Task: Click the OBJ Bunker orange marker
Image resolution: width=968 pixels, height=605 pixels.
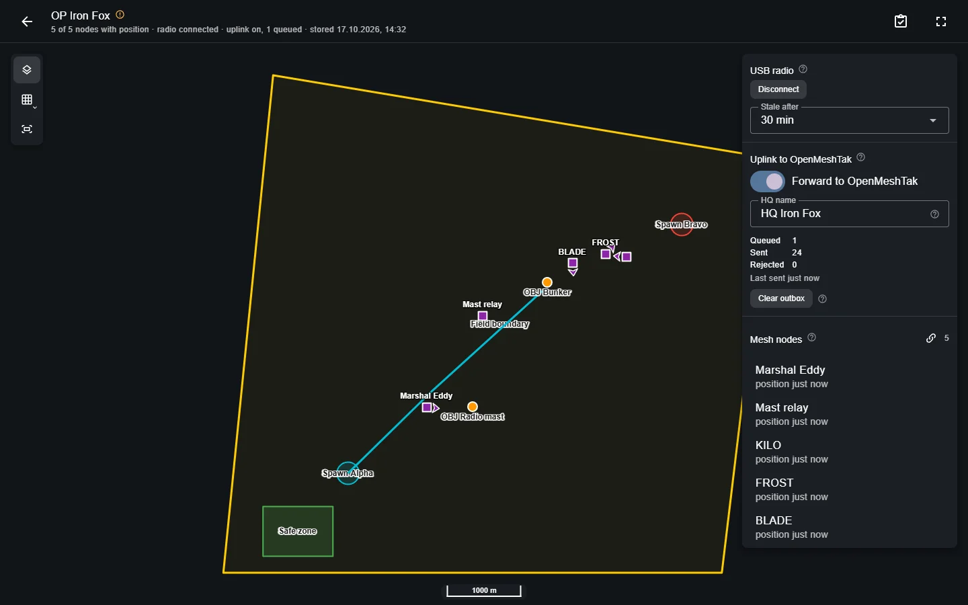Action: click(x=547, y=282)
